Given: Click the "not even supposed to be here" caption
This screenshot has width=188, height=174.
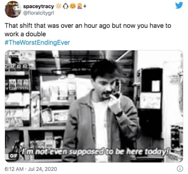Looking at the screenshot, I should tap(96, 152).
